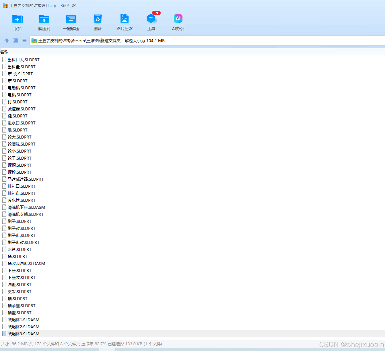The width and height of the screenshot is (385, 351).
Task: Click the file icon of 清洗机下座.SLDASM
Action: click(4, 207)
